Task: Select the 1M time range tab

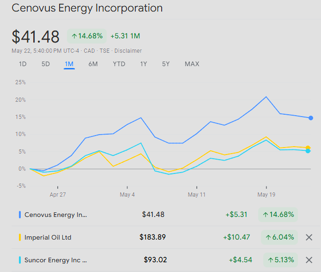Action: click(x=69, y=64)
